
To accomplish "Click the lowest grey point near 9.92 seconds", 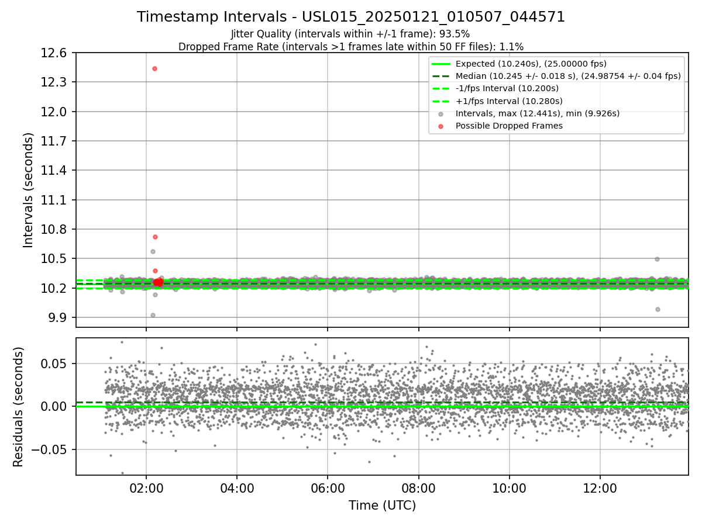I will point(153,315).
